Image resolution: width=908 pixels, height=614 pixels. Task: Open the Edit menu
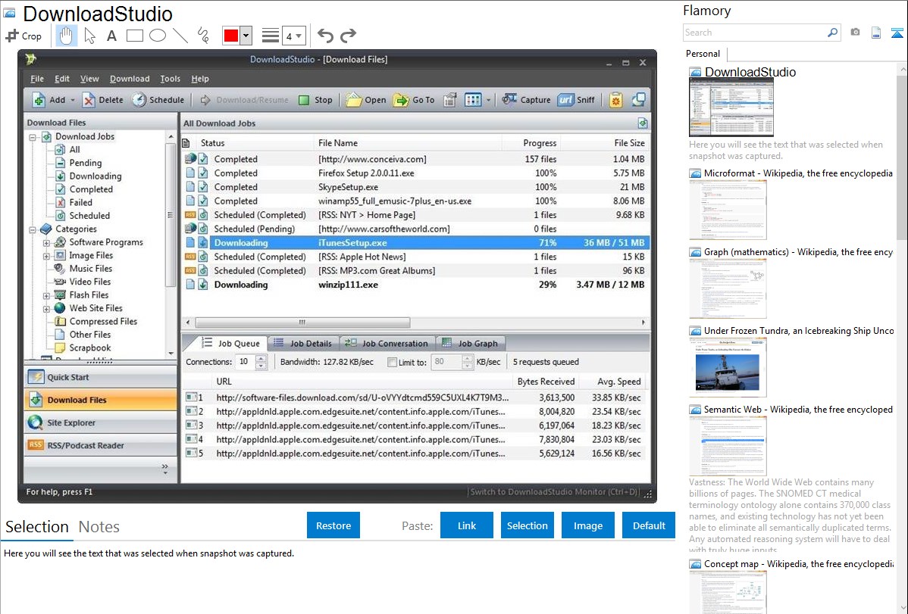click(x=62, y=79)
